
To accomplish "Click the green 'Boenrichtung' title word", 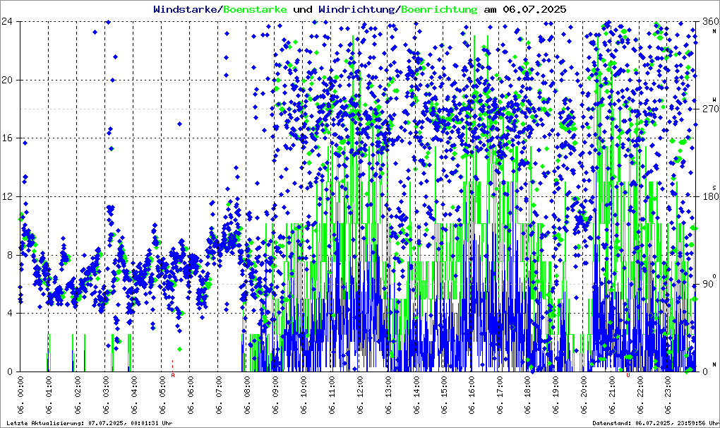I will (x=438, y=10).
